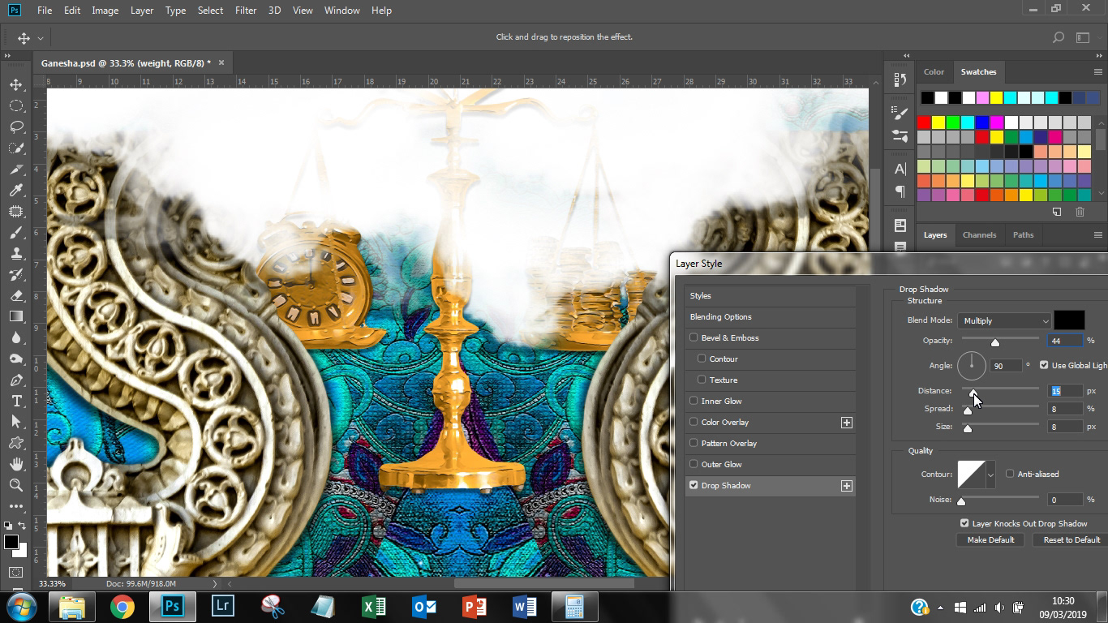Uncheck the Drop Shadow effect checkbox
The image size is (1108, 623).
[694, 485]
